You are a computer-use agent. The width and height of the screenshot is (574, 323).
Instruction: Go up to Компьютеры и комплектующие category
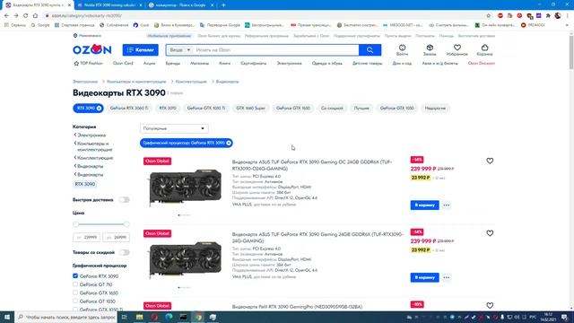(x=94, y=146)
